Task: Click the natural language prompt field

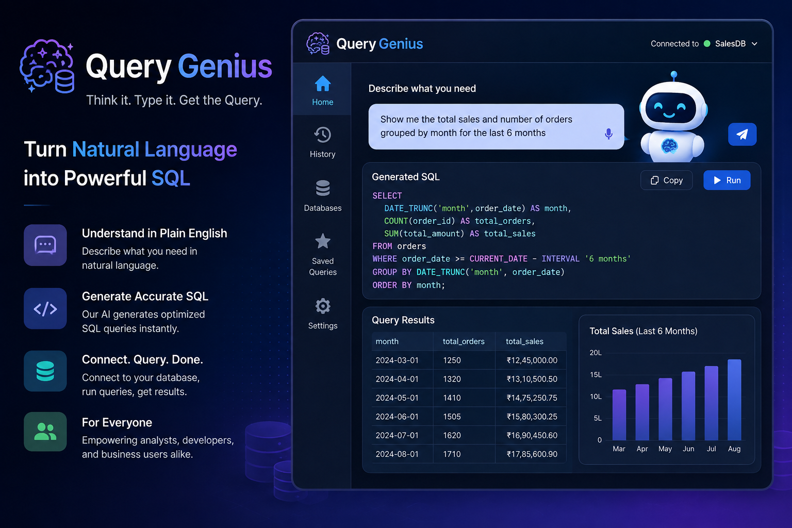Action: click(x=496, y=126)
